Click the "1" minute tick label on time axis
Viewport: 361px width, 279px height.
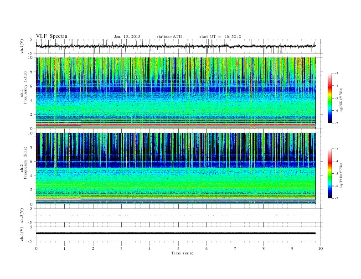point(64,248)
